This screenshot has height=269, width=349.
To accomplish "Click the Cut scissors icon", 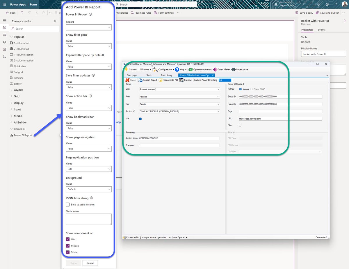I will click(37, 13).
